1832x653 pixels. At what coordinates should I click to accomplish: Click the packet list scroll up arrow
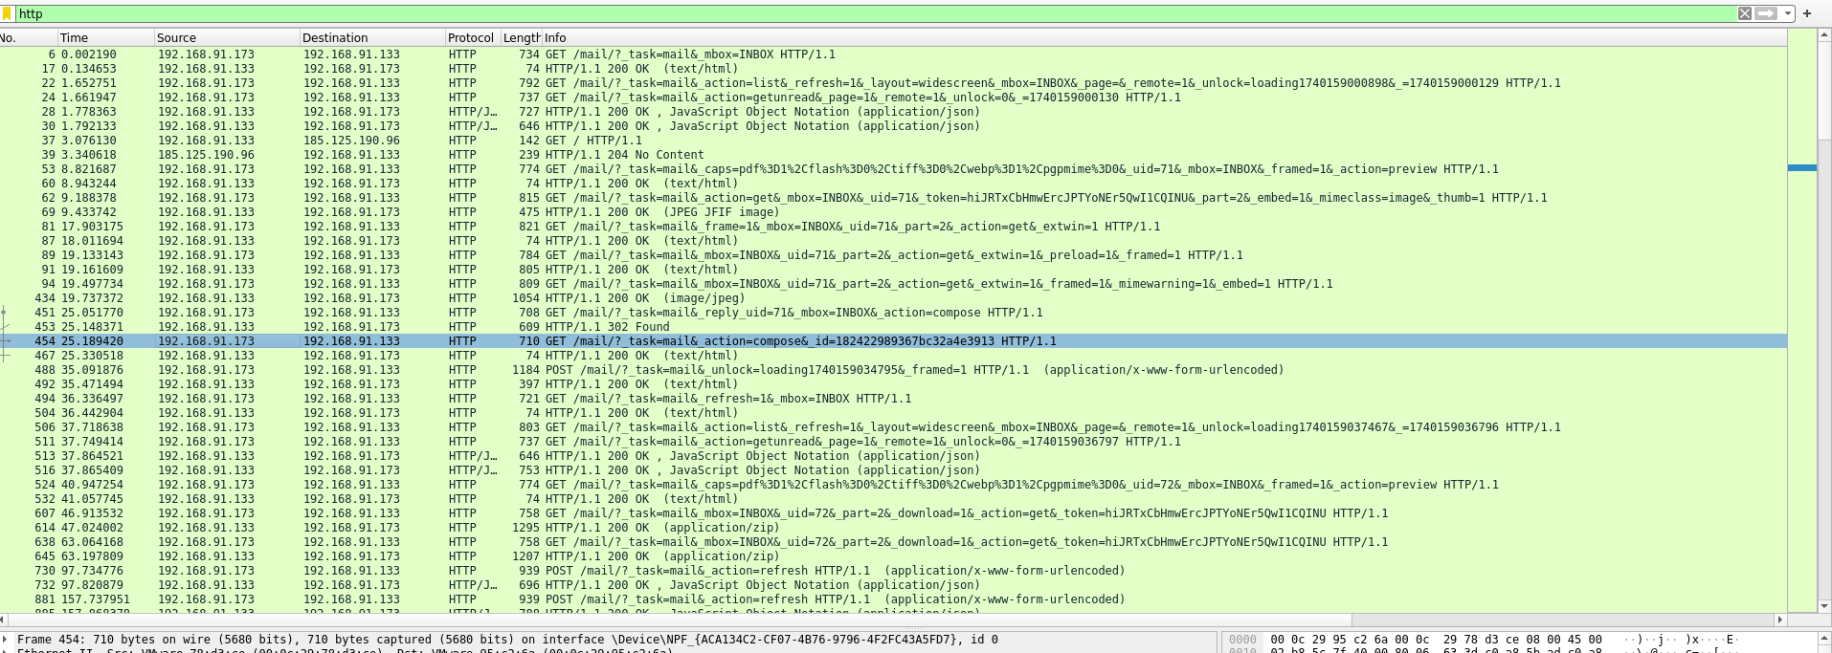point(1824,35)
